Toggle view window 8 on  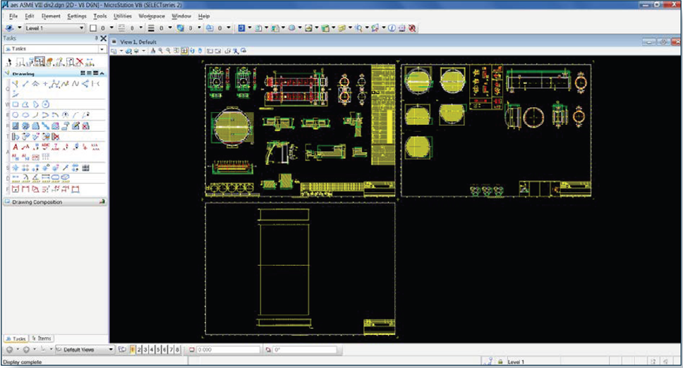pyautogui.click(x=177, y=350)
